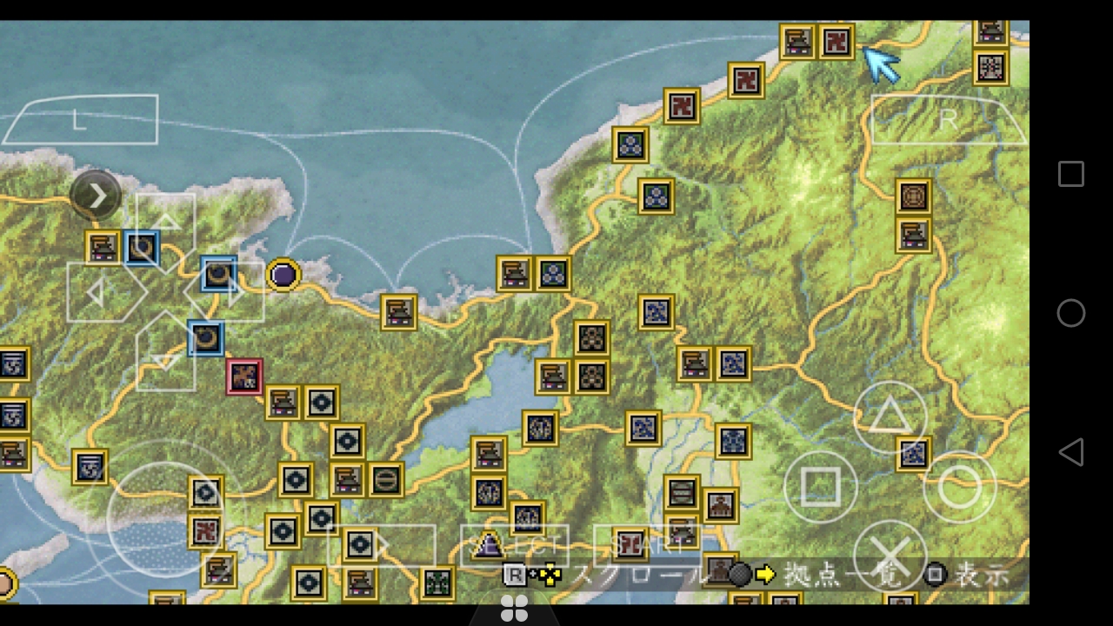Select the castle icon beside the red-bordered crest
Image resolution: width=1113 pixels, height=626 pixels.
[283, 403]
